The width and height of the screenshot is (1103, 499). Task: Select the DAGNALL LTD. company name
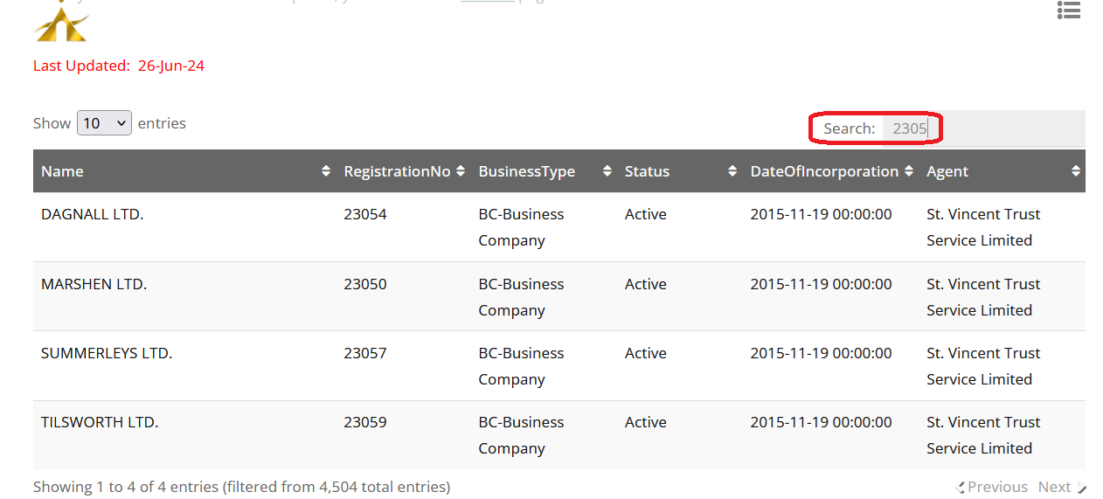point(92,214)
